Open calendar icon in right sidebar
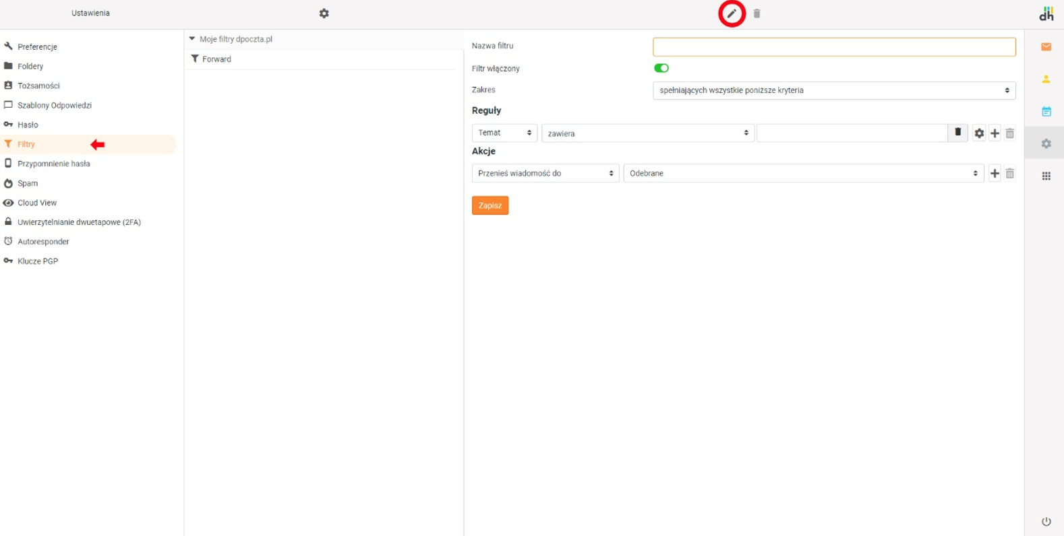 (1046, 112)
